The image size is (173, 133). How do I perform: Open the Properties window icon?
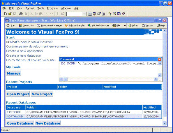click(x=99, y=14)
